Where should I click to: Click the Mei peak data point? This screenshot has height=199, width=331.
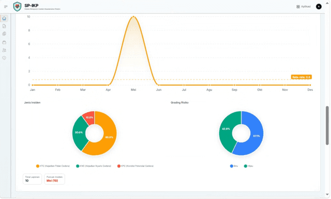click(x=133, y=17)
